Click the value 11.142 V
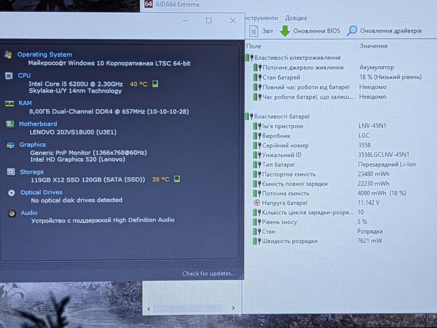This screenshot has height=328, width=437. [369, 203]
